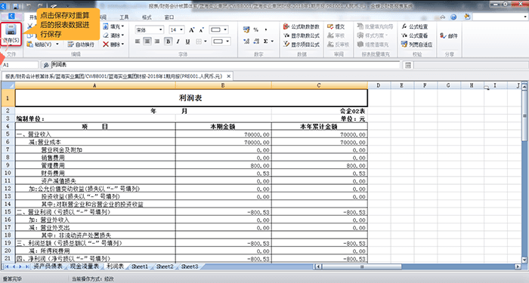Click the blue help icon

tap(453, 17)
